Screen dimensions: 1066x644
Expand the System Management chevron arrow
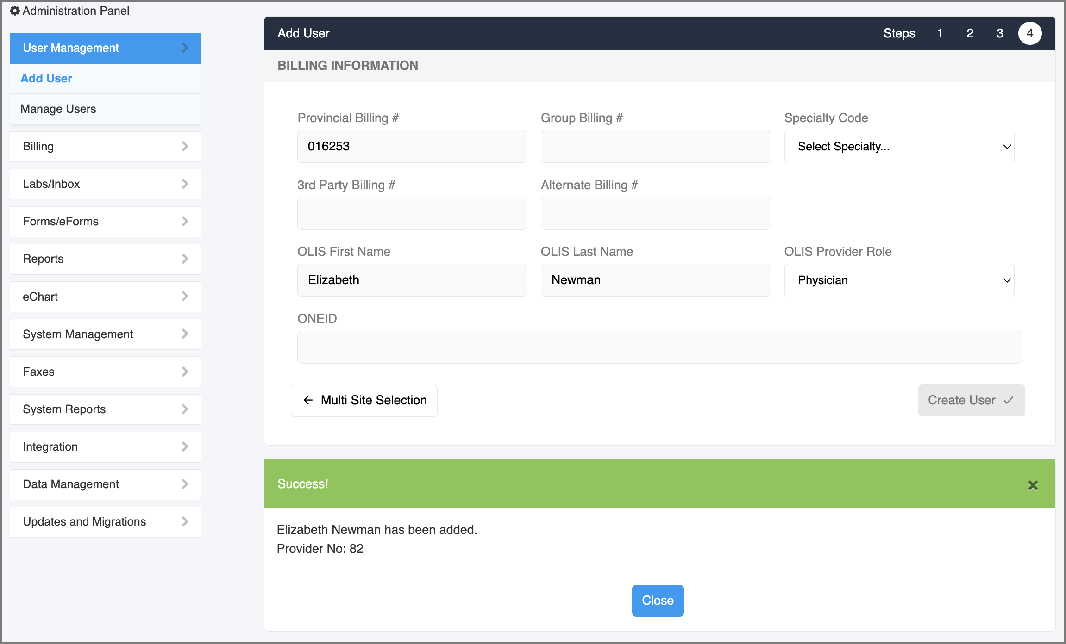click(x=185, y=334)
